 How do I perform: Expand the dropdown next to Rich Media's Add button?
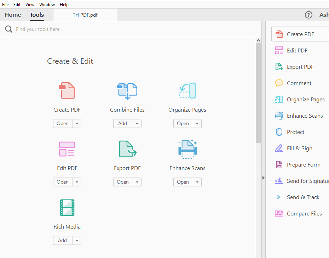click(77, 240)
